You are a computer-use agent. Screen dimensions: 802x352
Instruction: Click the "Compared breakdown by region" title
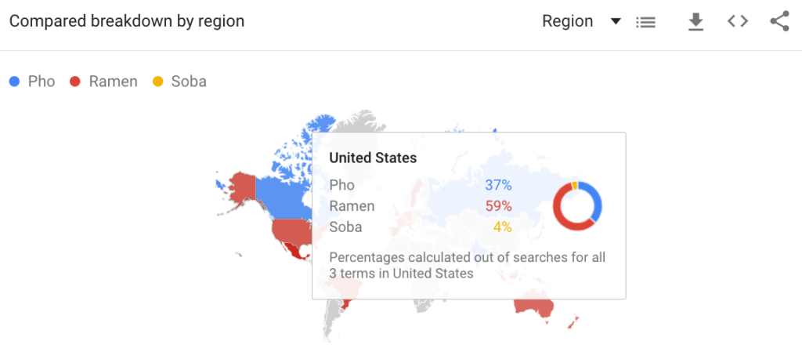pyautogui.click(x=127, y=21)
